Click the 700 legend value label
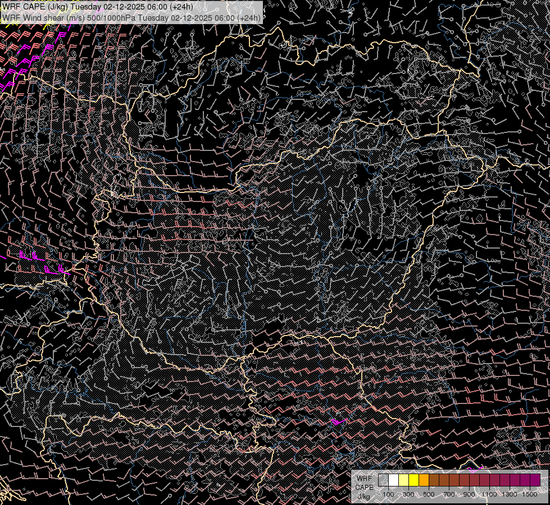The image size is (550, 505). pyautogui.click(x=449, y=494)
